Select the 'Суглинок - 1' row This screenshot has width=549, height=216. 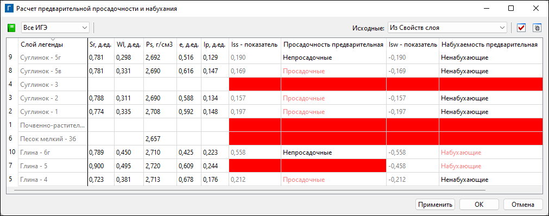(275, 112)
